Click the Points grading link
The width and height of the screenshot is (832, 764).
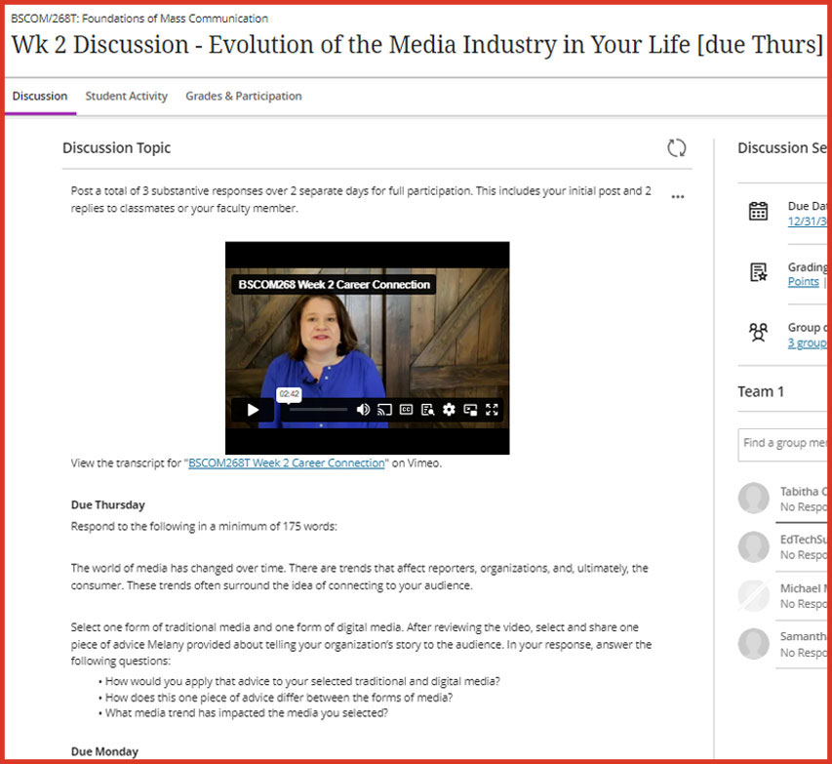(x=803, y=282)
